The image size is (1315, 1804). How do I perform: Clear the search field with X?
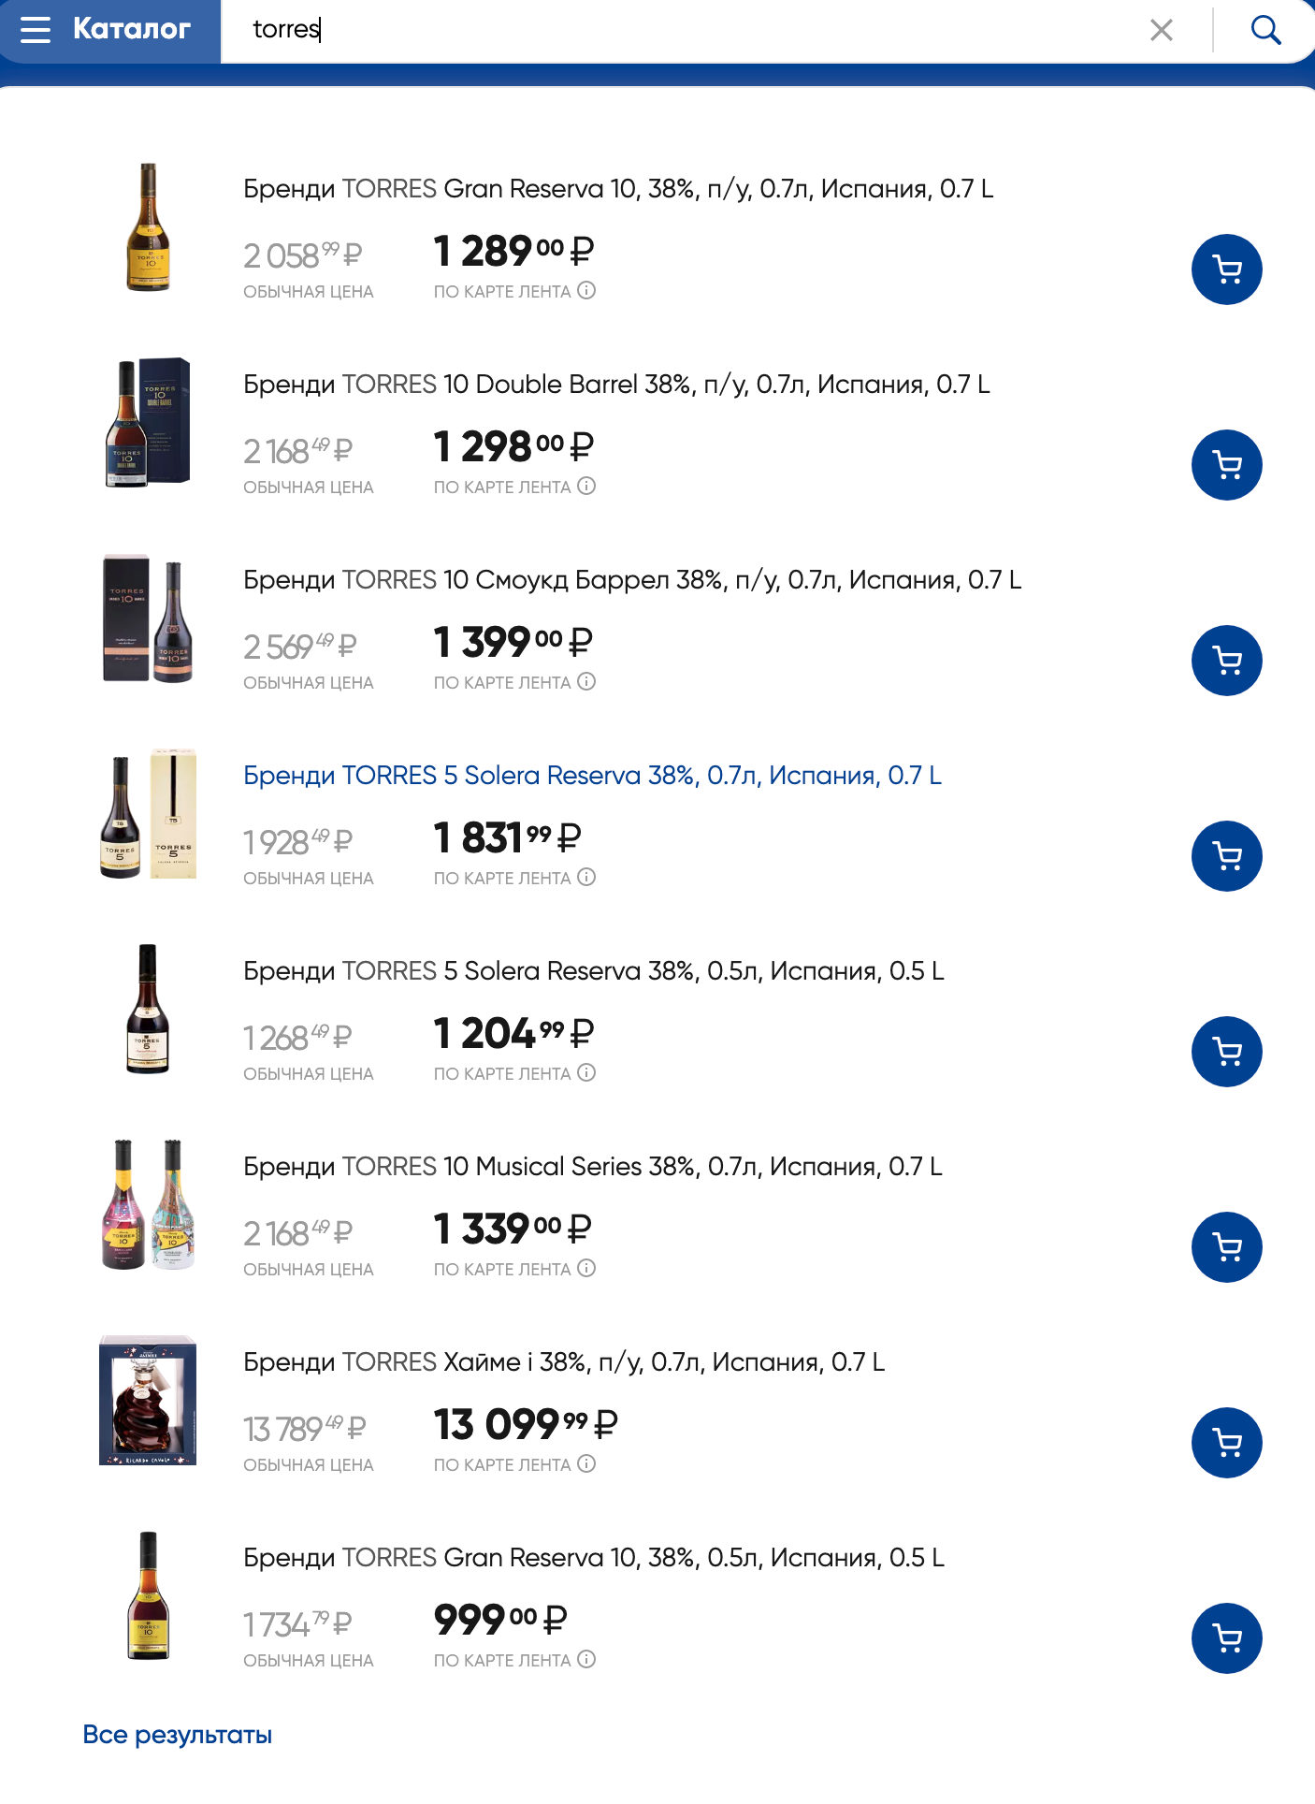click(x=1162, y=30)
